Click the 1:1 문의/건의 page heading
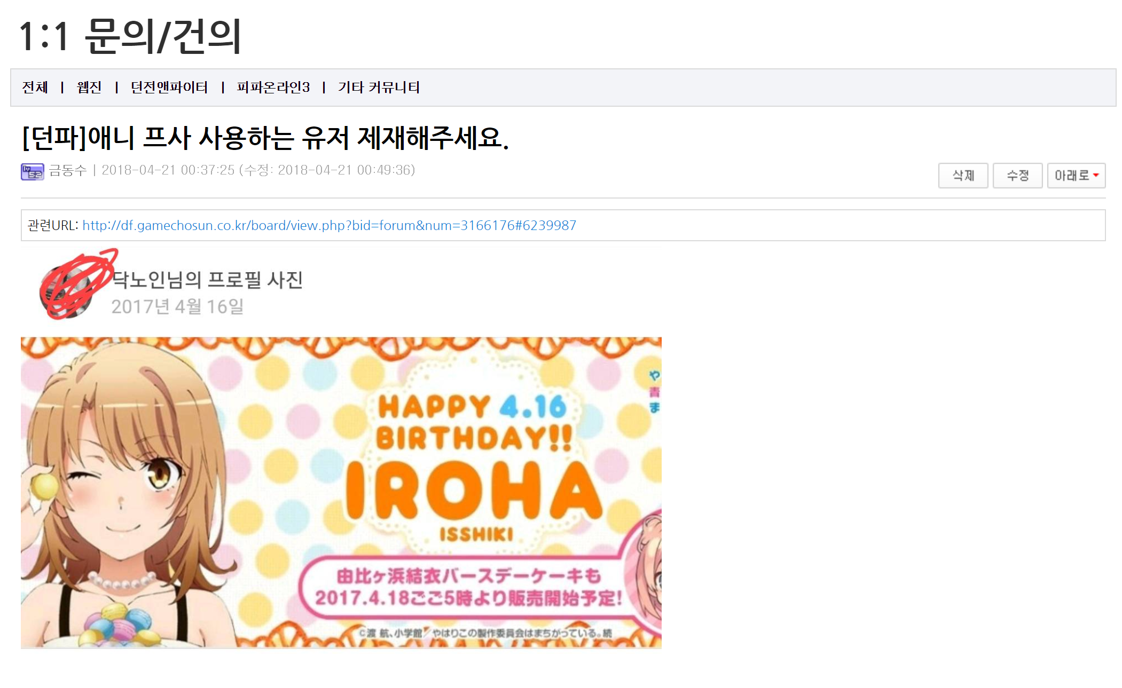1122x688 pixels. pyautogui.click(x=130, y=36)
